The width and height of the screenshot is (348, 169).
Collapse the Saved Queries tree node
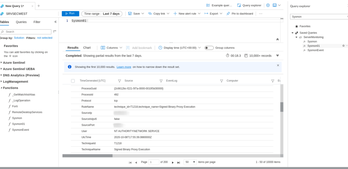[x=293, y=33]
